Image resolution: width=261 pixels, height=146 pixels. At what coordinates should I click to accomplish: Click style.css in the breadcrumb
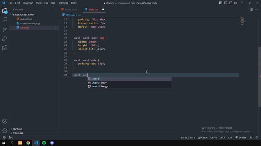click(x=71, y=15)
